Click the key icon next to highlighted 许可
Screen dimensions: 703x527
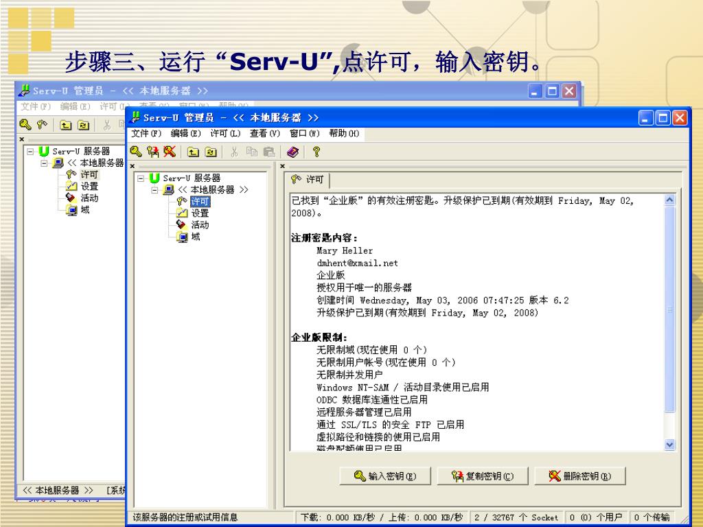pyautogui.click(x=181, y=202)
